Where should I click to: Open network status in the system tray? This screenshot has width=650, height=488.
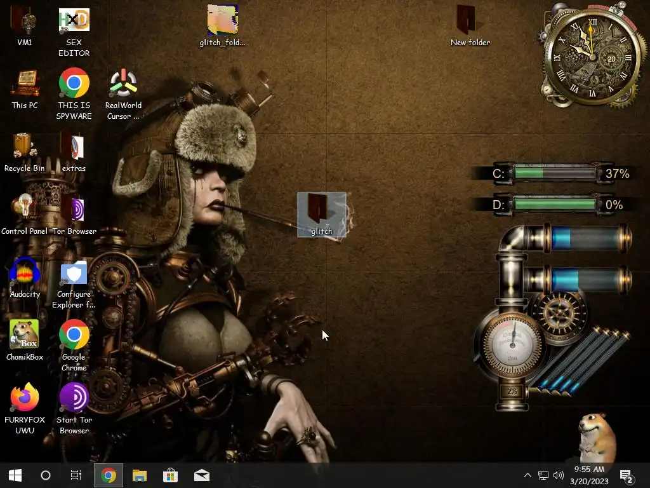543,475
